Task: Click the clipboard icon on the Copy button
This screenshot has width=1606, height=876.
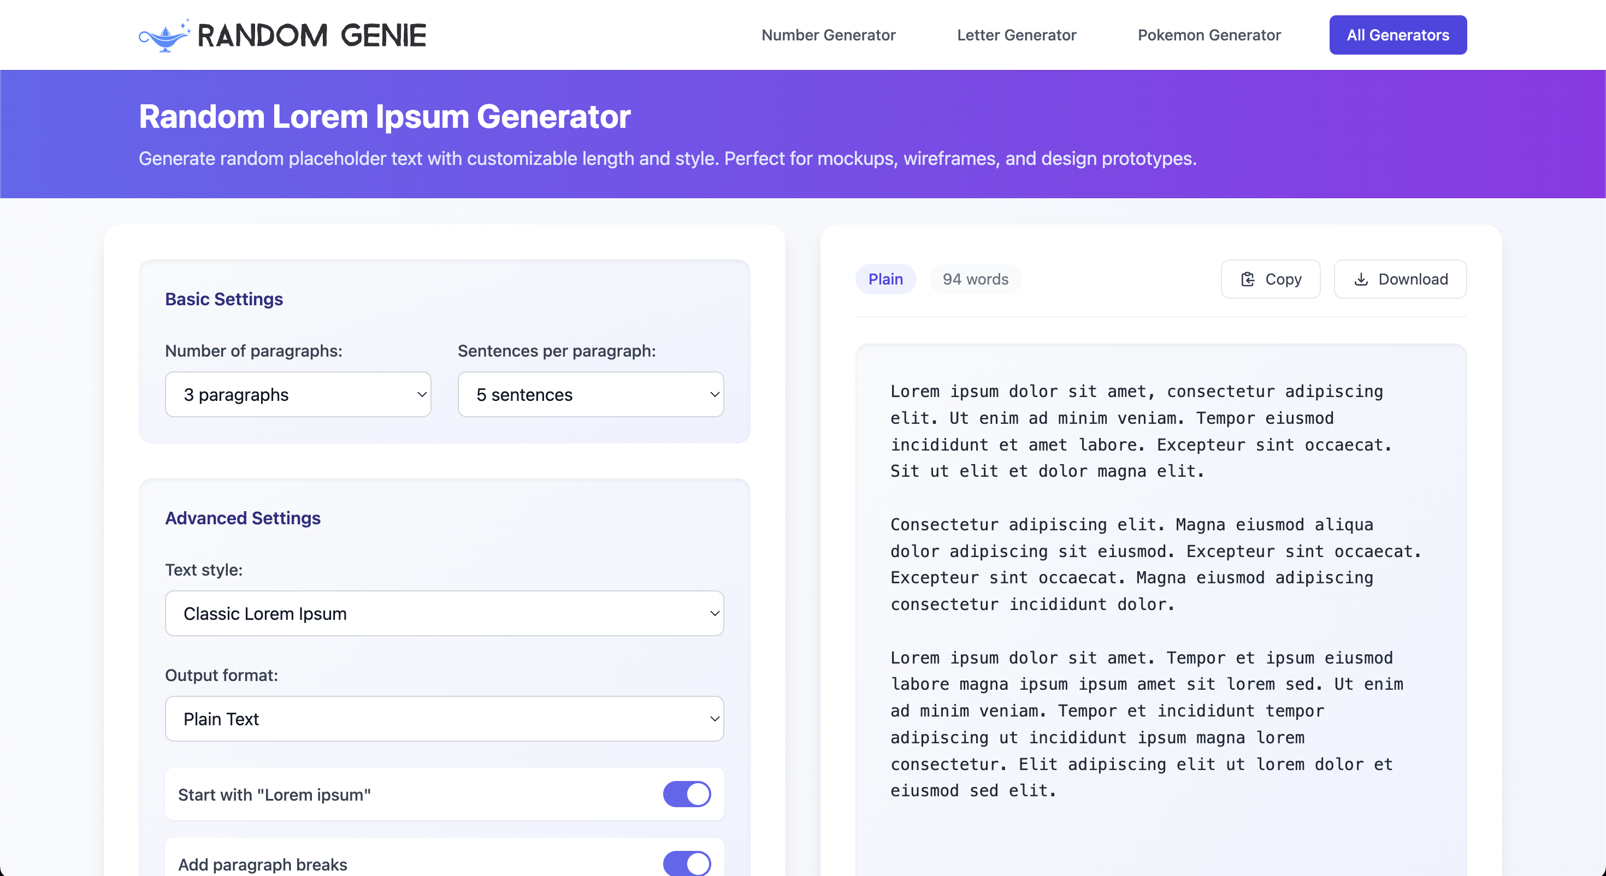Action: pos(1248,279)
